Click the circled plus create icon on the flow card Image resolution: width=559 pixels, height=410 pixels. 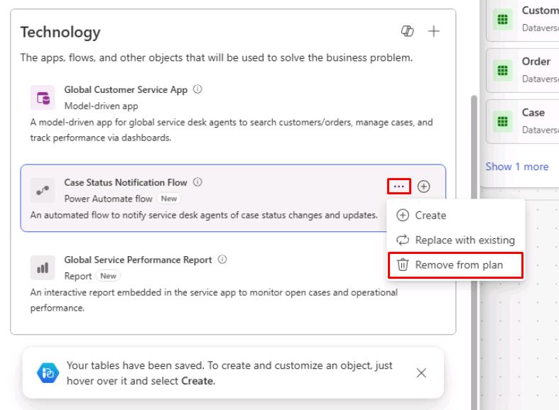[423, 186]
